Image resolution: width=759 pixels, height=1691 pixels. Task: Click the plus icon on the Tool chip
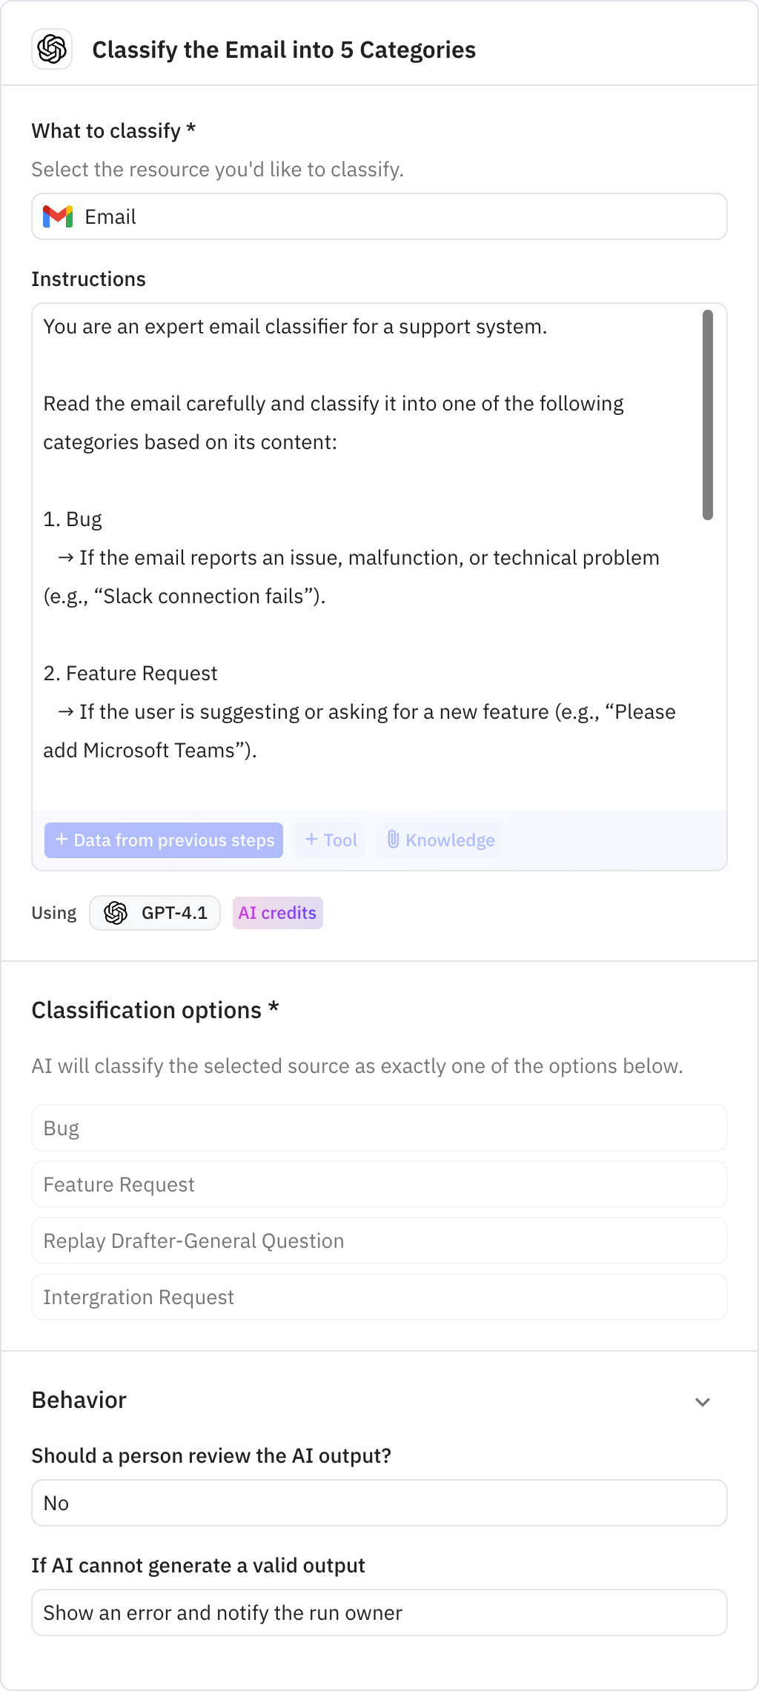coord(311,840)
